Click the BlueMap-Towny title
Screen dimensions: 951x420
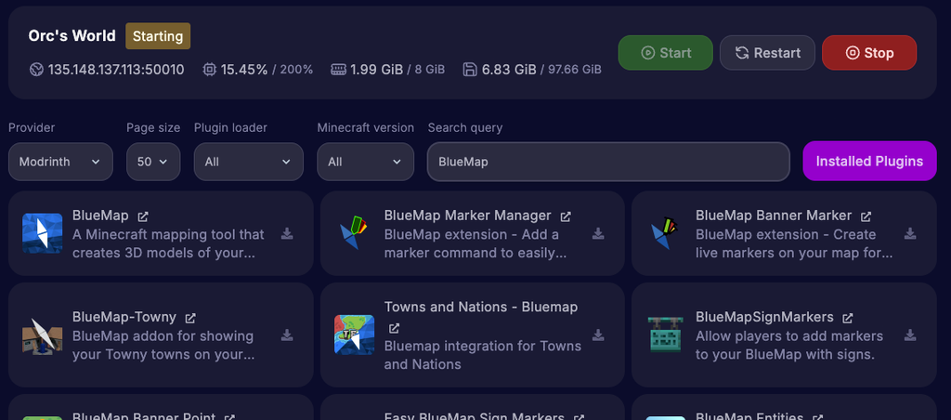(124, 317)
